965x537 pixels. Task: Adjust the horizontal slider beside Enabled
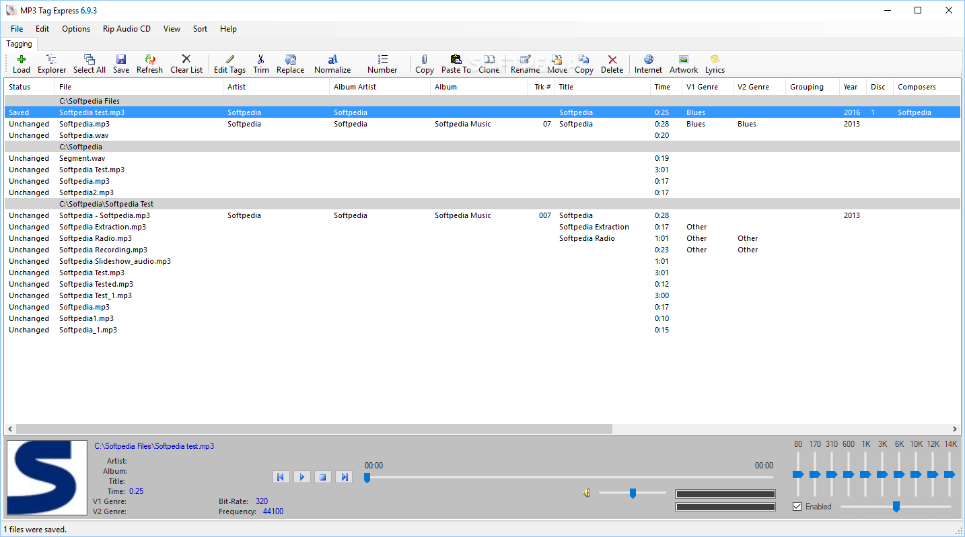pyautogui.click(x=896, y=507)
